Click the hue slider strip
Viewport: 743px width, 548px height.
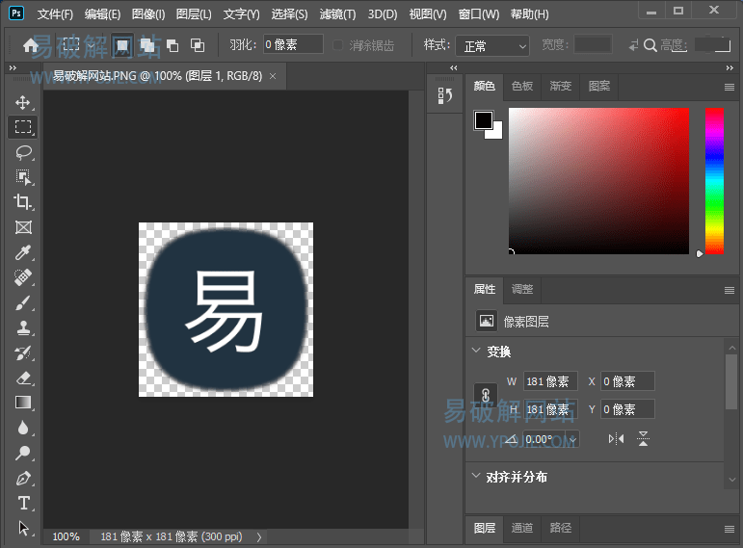click(x=714, y=181)
